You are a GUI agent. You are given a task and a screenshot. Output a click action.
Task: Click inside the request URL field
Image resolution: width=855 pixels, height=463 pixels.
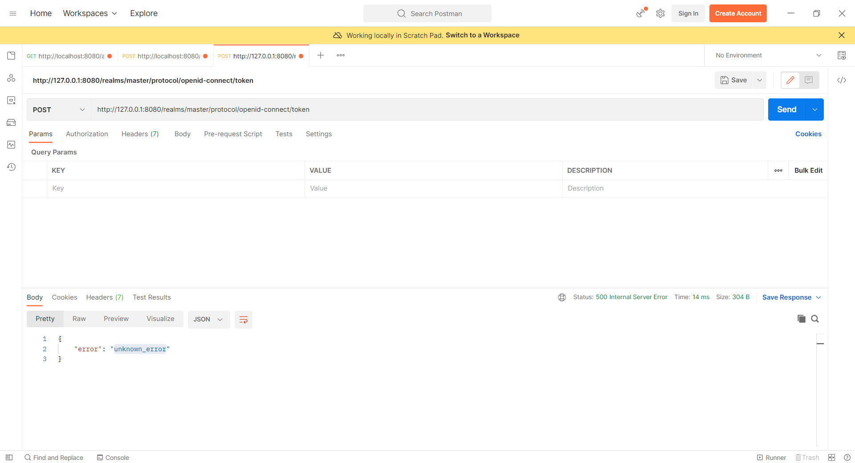(401, 110)
